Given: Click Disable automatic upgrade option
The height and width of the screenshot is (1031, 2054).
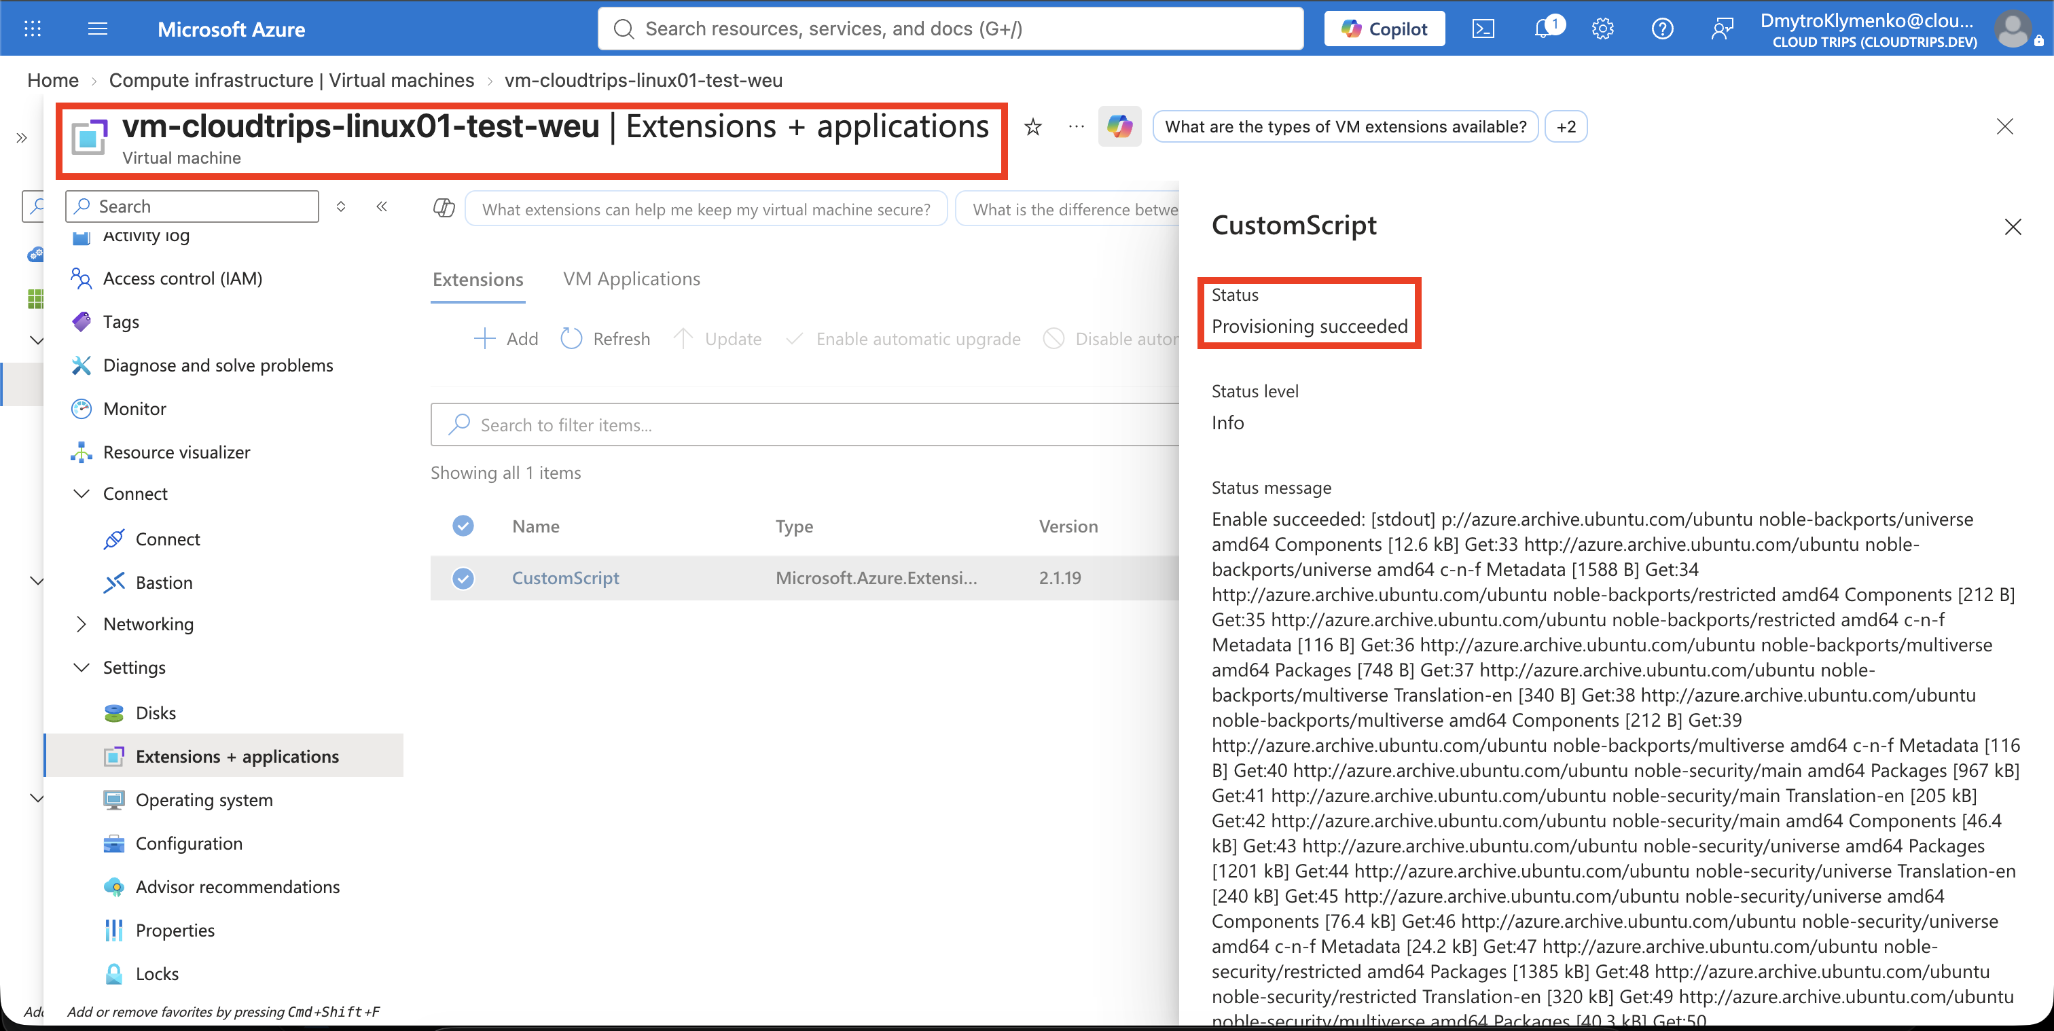Looking at the screenshot, I should point(1111,339).
